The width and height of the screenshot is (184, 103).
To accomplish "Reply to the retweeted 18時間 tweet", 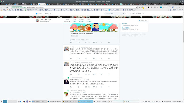I will 71,87.
